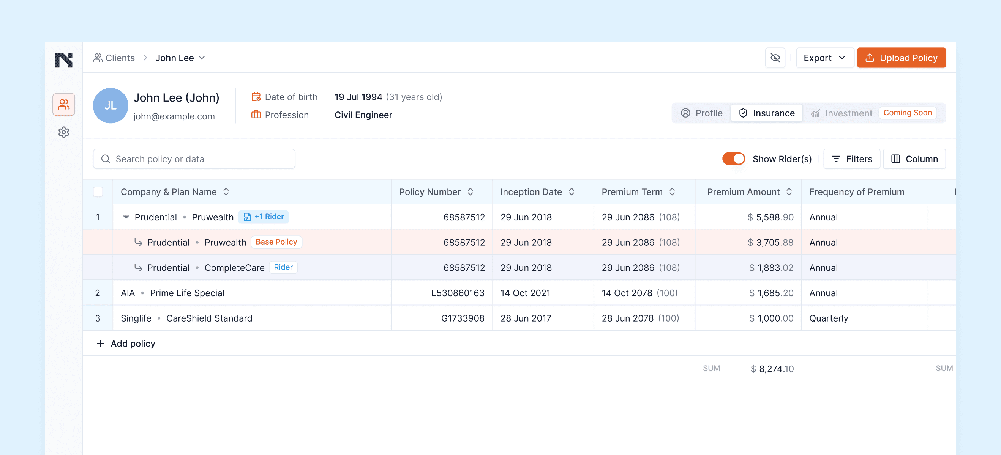
Task: Sort by Premium Amount column
Action: coord(789,191)
